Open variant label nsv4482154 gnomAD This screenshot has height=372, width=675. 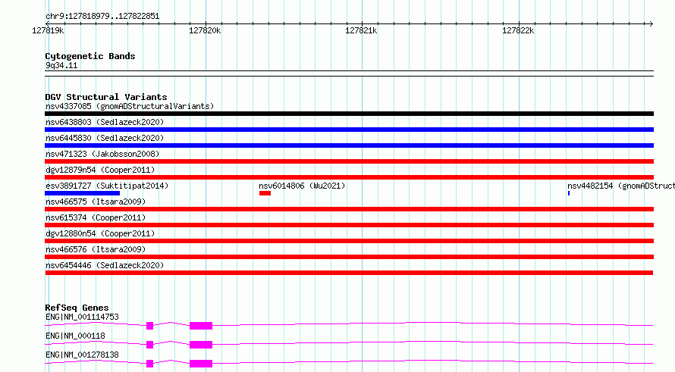pyautogui.click(x=620, y=186)
